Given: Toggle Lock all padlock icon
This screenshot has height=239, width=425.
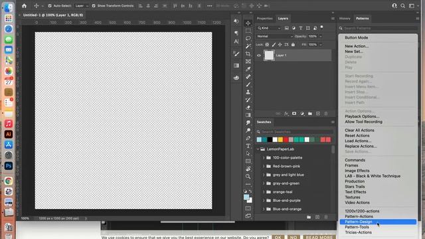Looking at the screenshot, I should point(293,44).
